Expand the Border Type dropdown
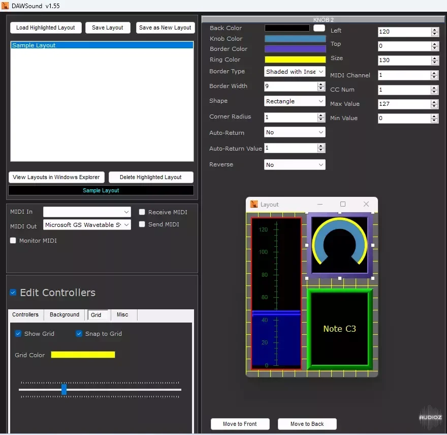The height and width of the screenshot is (435, 447). (295, 72)
